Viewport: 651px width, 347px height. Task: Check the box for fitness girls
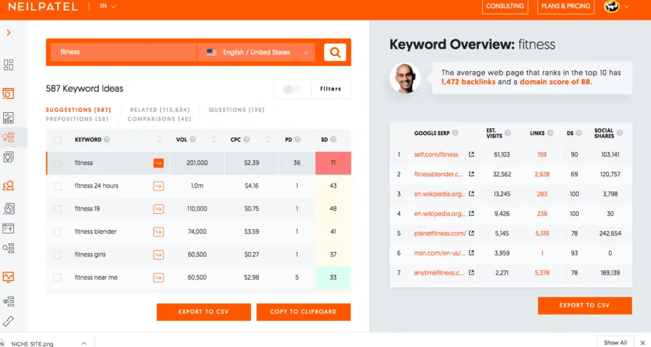click(58, 254)
